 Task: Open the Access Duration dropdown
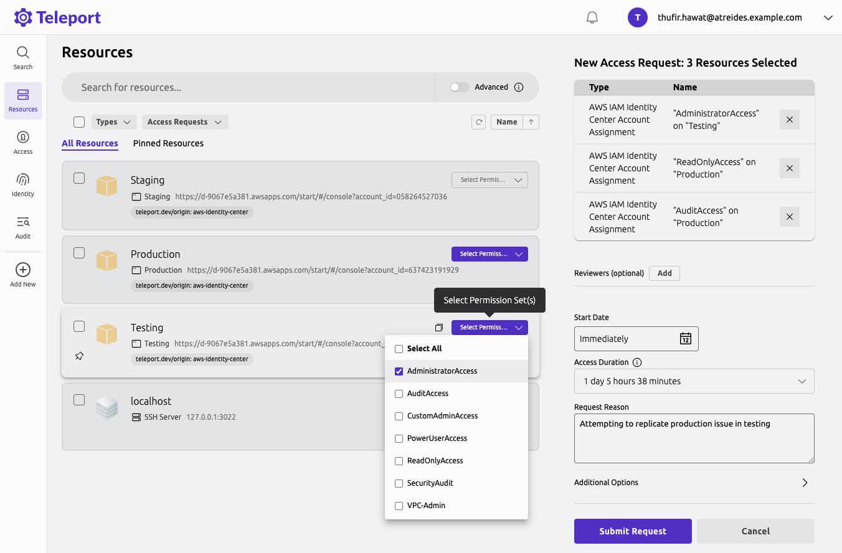tap(694, 380)
